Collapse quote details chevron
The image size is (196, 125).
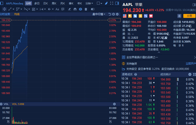[x=159, y=52]
